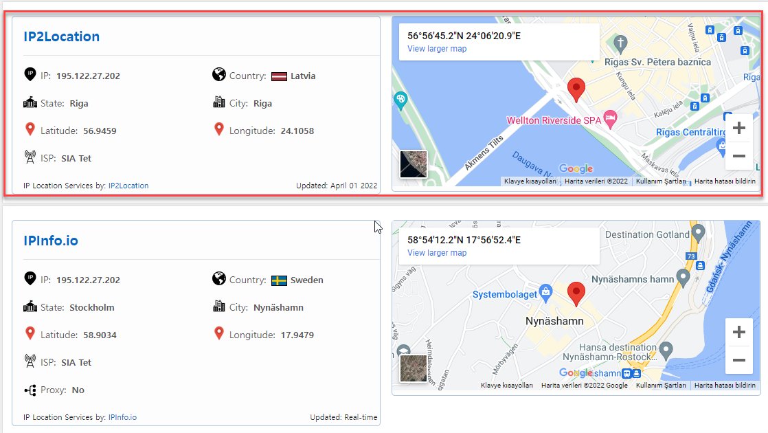Screen dimensions: 768x433
Task: Select Rīgas Sv. Pētera baznīca church marker
Action: point(620,43)
